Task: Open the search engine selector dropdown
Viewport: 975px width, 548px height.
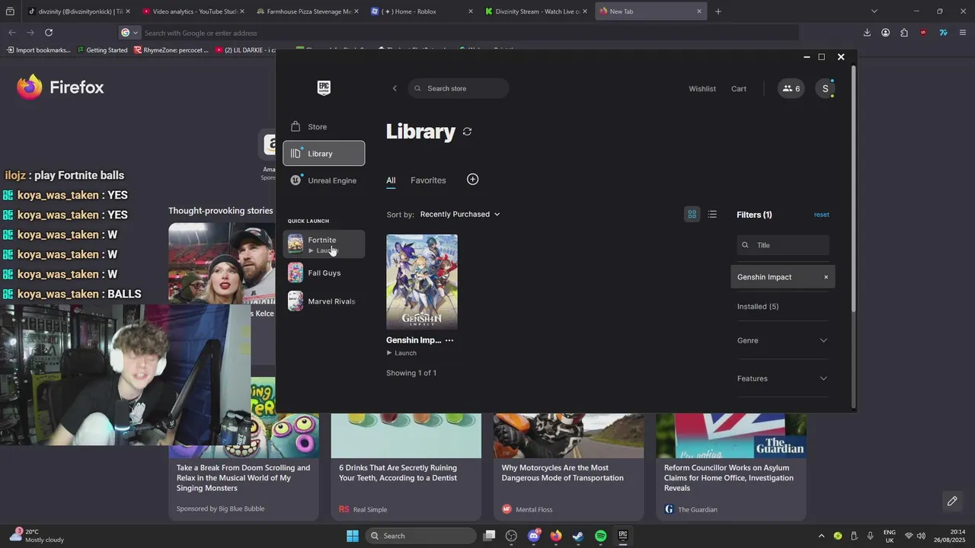Action: (x=129, y=33)
